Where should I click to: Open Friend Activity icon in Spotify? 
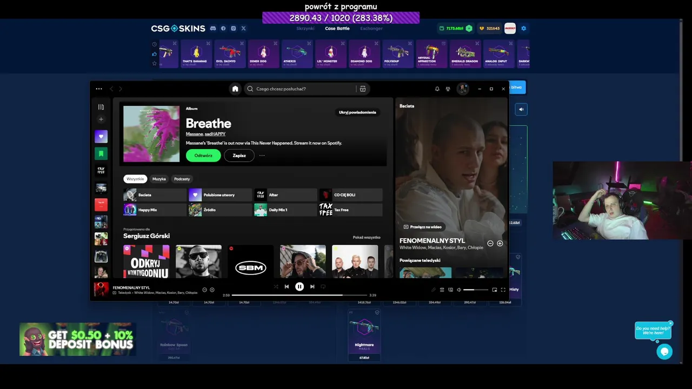click(x=448, y=89)
